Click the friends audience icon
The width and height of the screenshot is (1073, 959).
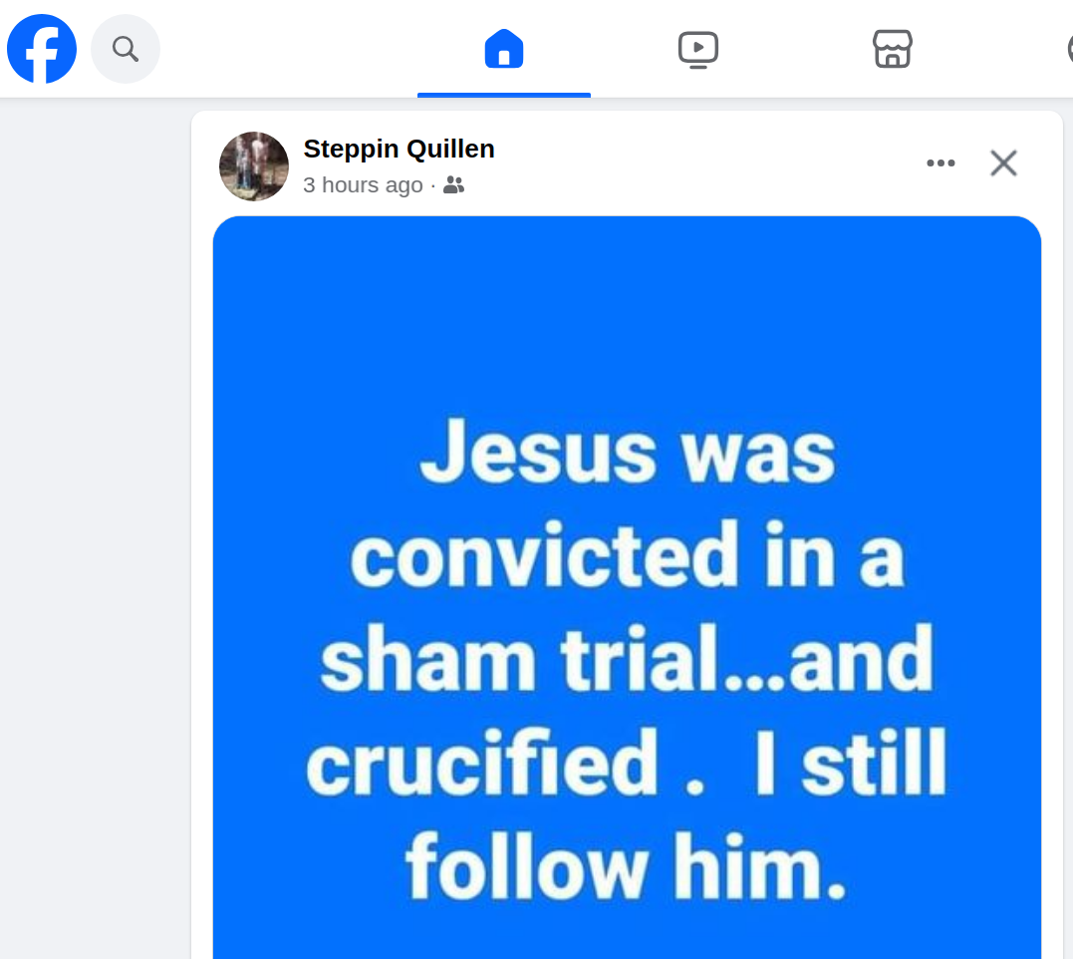tap(453, 184)
